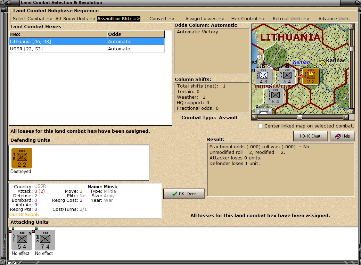Click the Defender loses 1 unit result line
The image size is (361, 265).
click(x=235, y=164)
